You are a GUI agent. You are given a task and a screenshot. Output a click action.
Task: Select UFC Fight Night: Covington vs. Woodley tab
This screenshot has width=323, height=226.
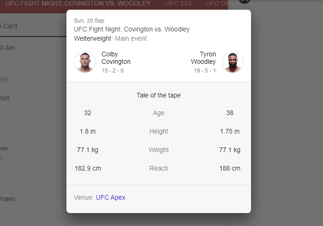tap(78, 3)
